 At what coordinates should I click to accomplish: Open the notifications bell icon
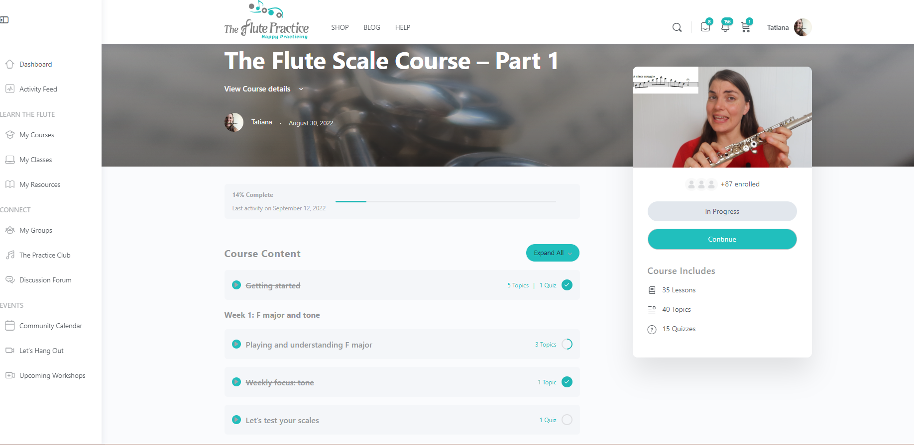[x=725, y=27]
